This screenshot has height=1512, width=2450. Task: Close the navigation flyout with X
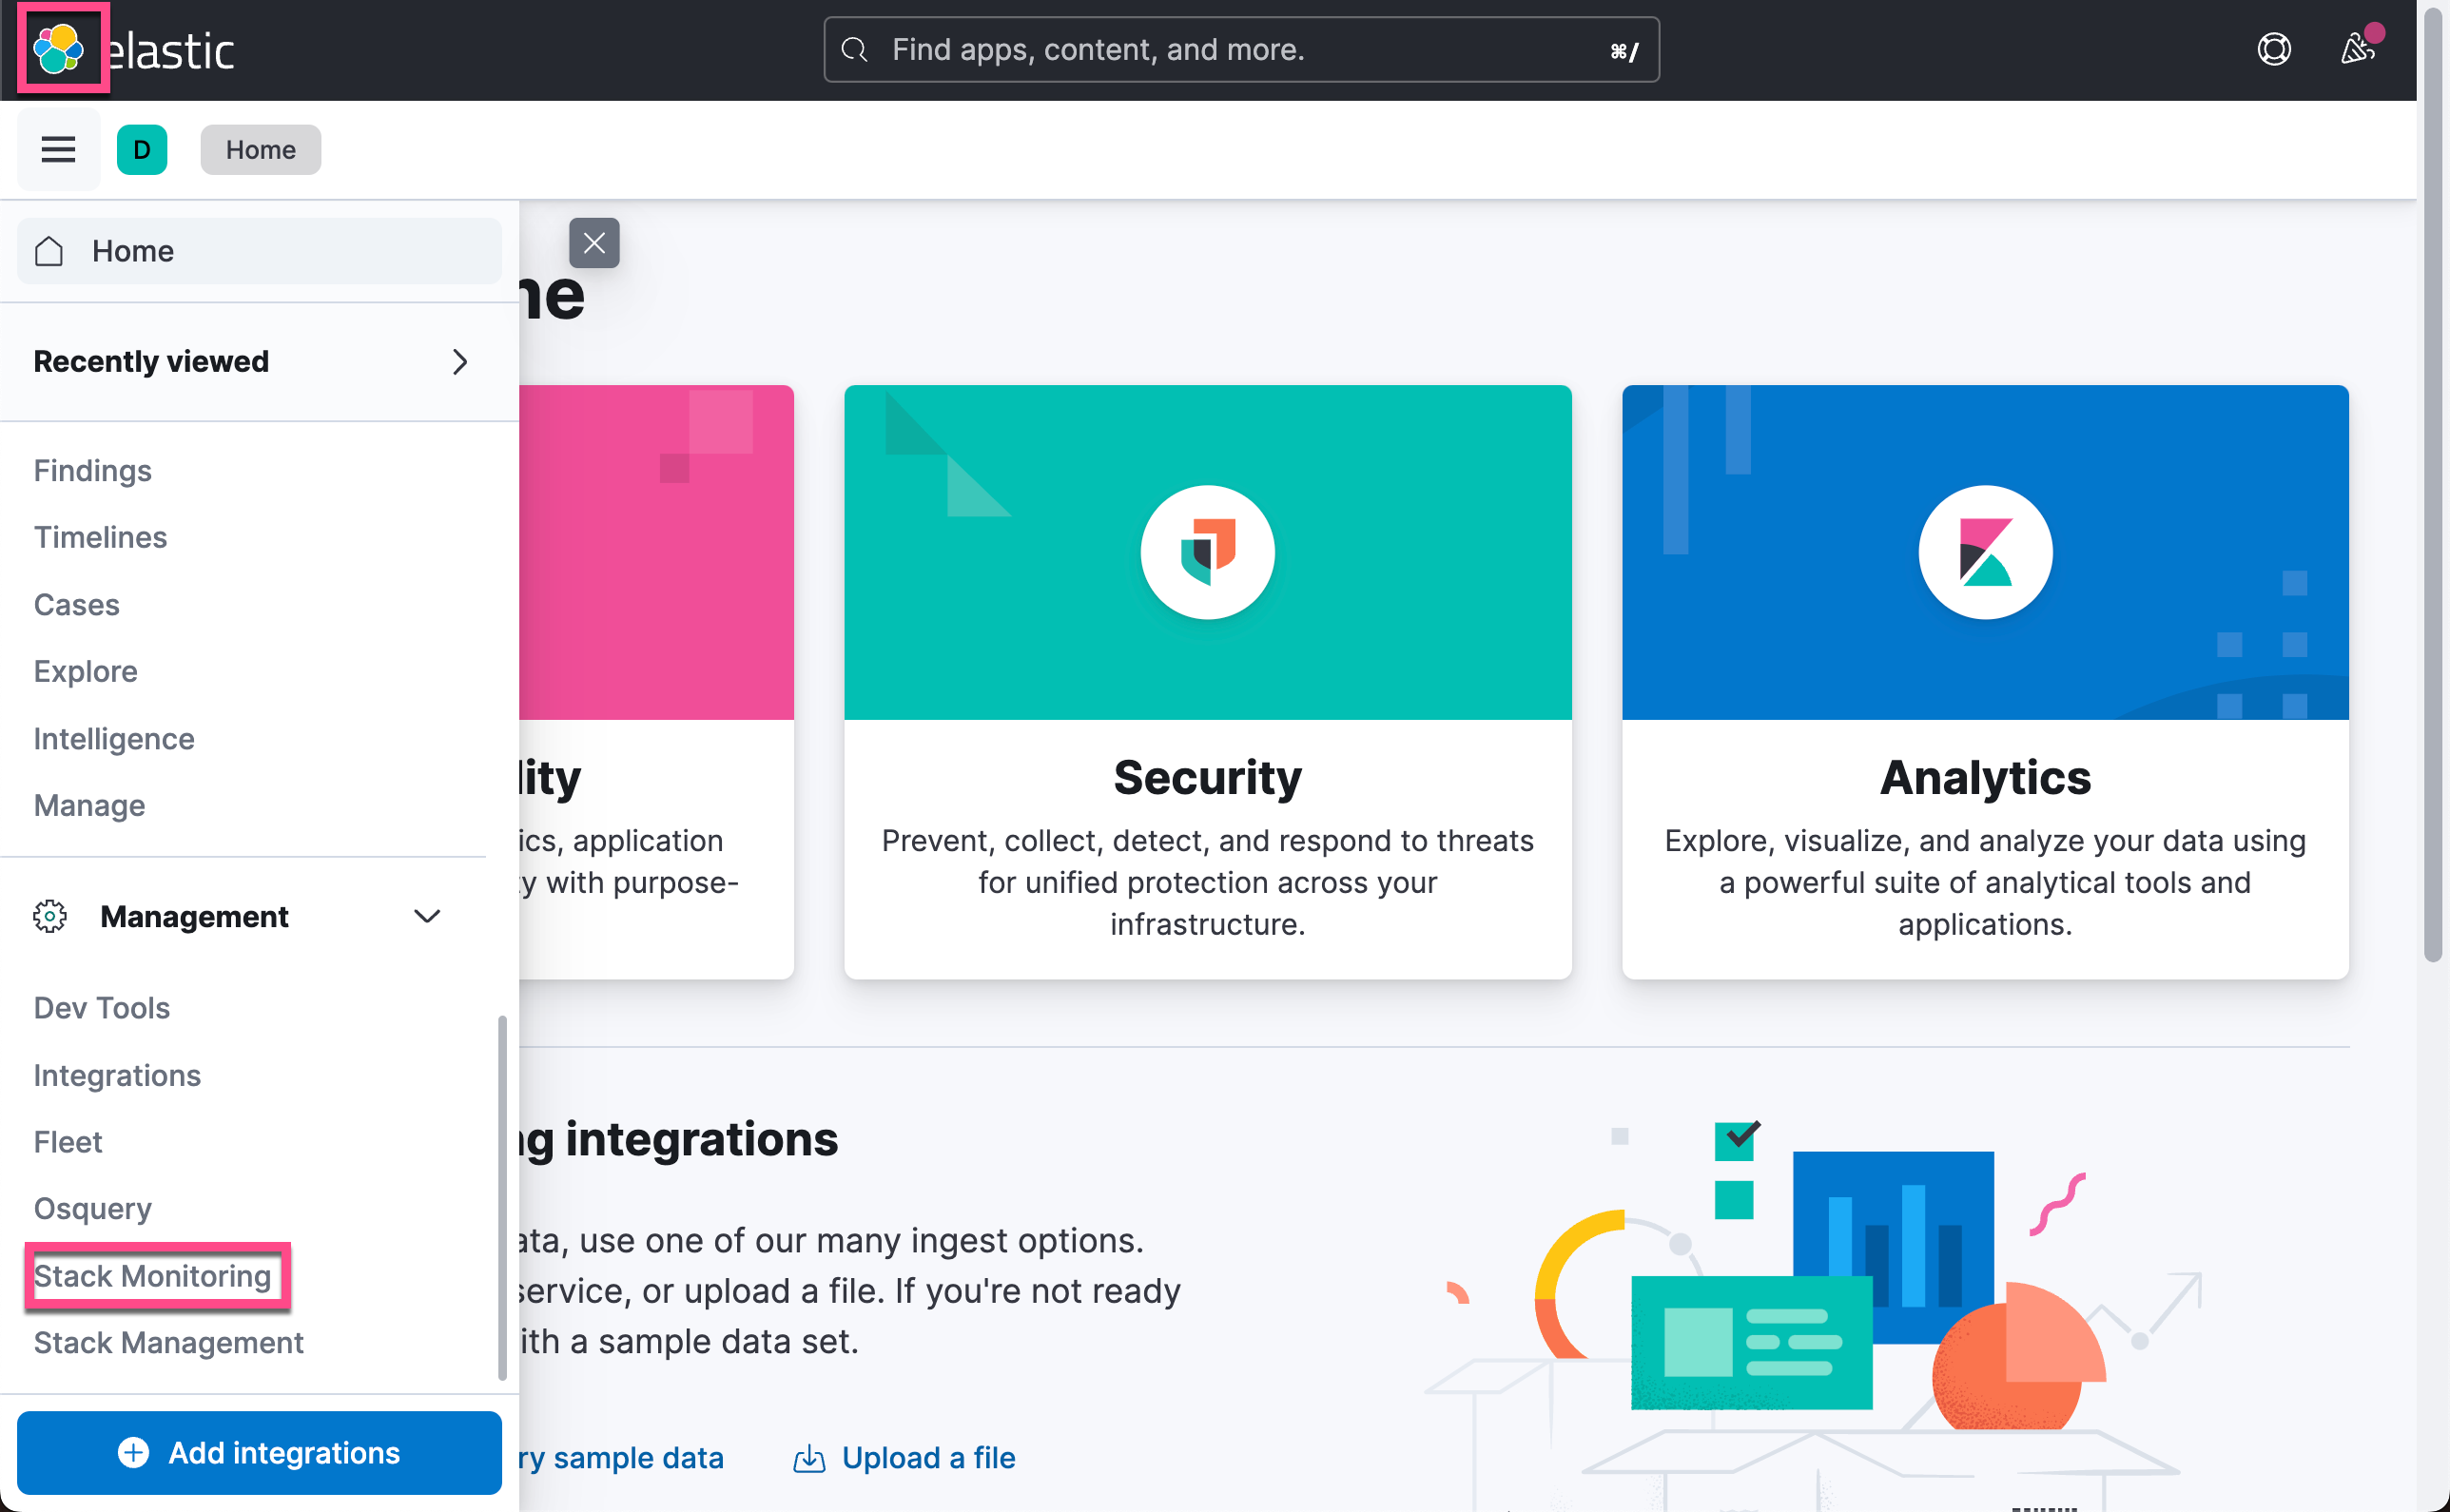pos(594,243)
